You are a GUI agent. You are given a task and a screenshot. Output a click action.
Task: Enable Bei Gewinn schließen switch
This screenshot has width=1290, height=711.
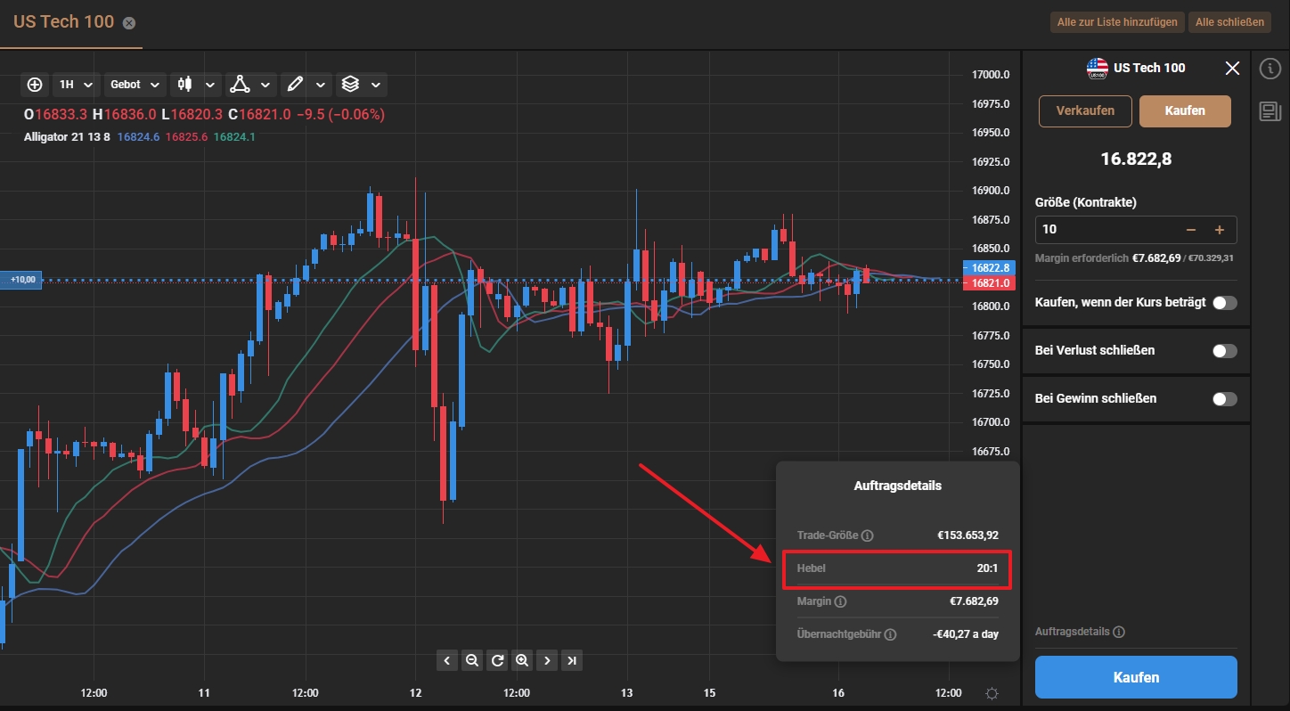[1225, 399]
